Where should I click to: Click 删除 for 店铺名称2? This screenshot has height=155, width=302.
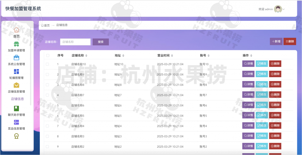(275, 146)
